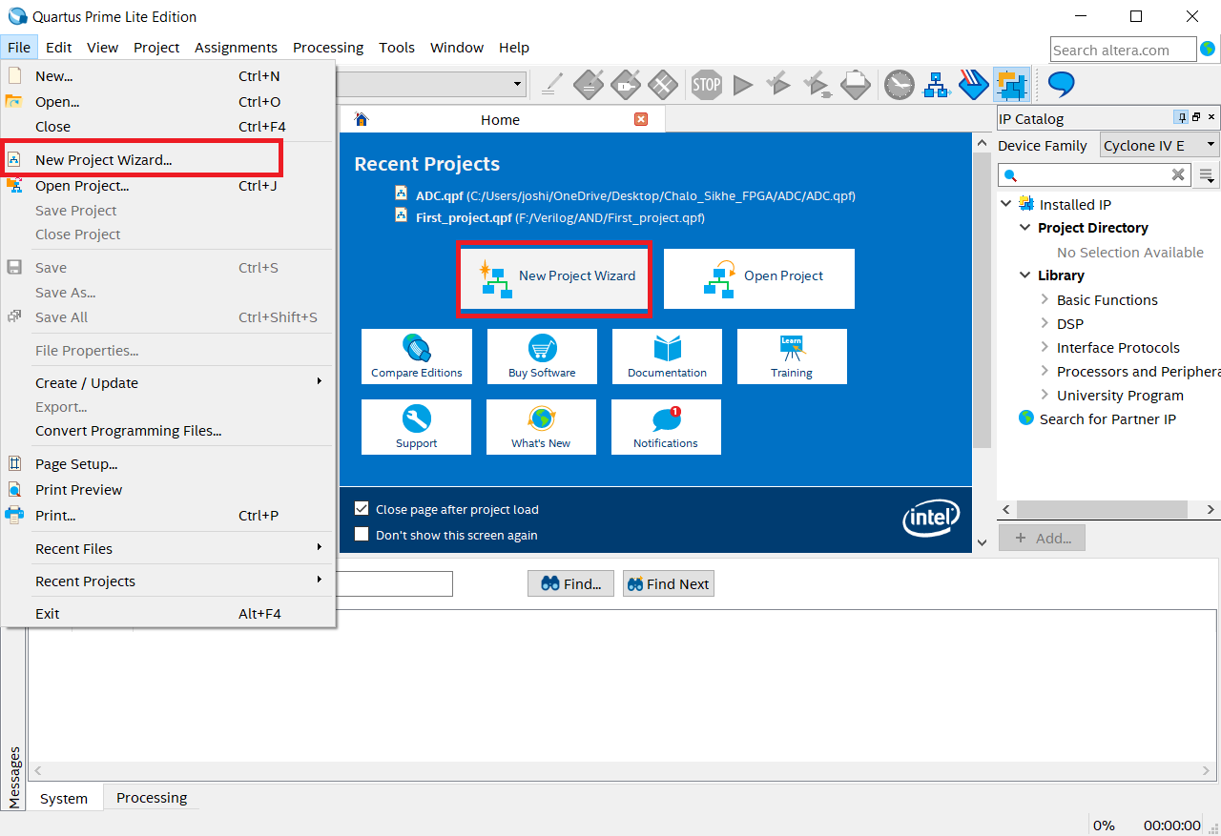Screen dimensions: 1221x836
Task: Choose Exit from the File menu
Action: pos(168,613)
